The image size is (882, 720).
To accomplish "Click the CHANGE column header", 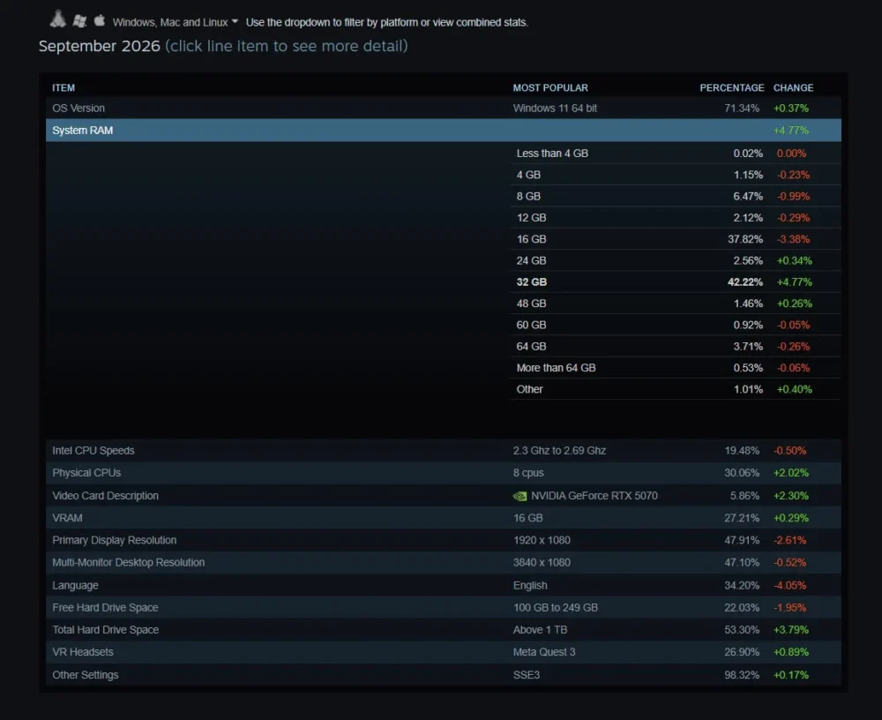I will pyautogui.click(x=793, y=88).
